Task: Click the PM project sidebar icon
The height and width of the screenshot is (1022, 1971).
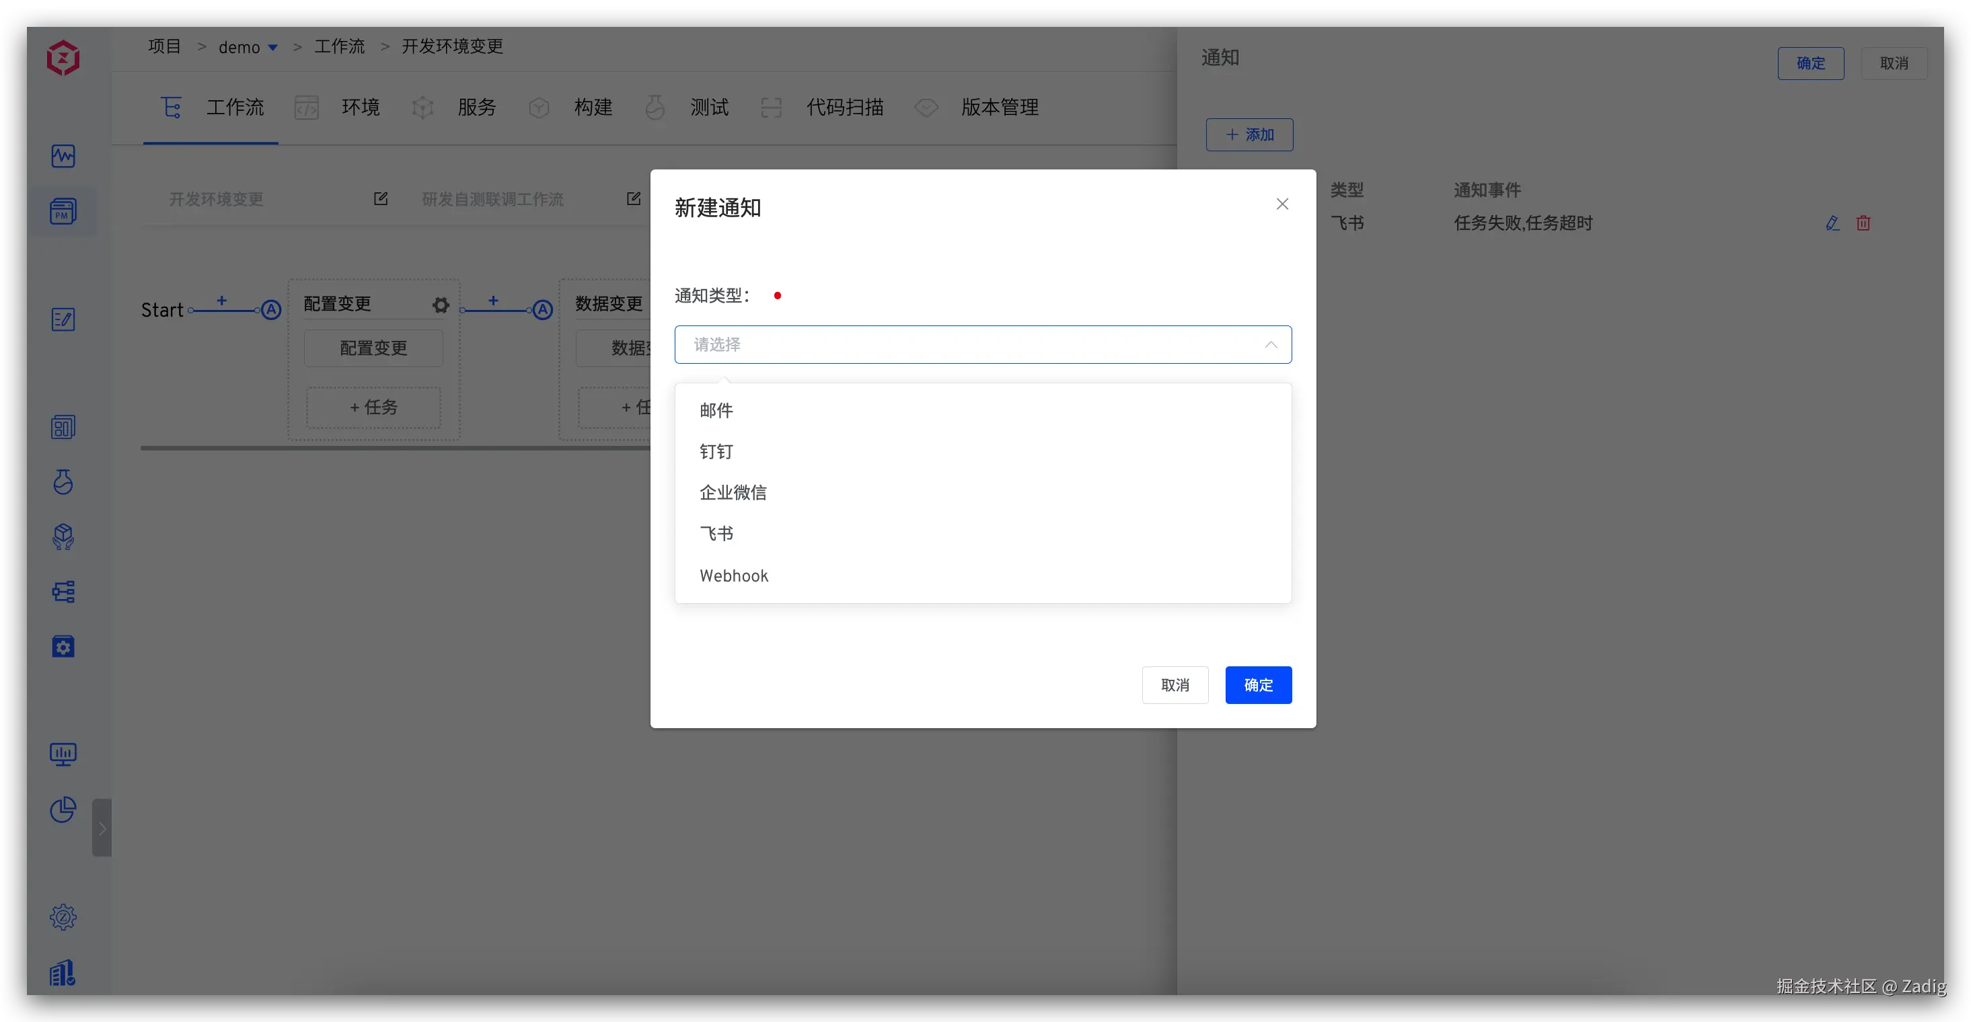Action: (63, 211)
